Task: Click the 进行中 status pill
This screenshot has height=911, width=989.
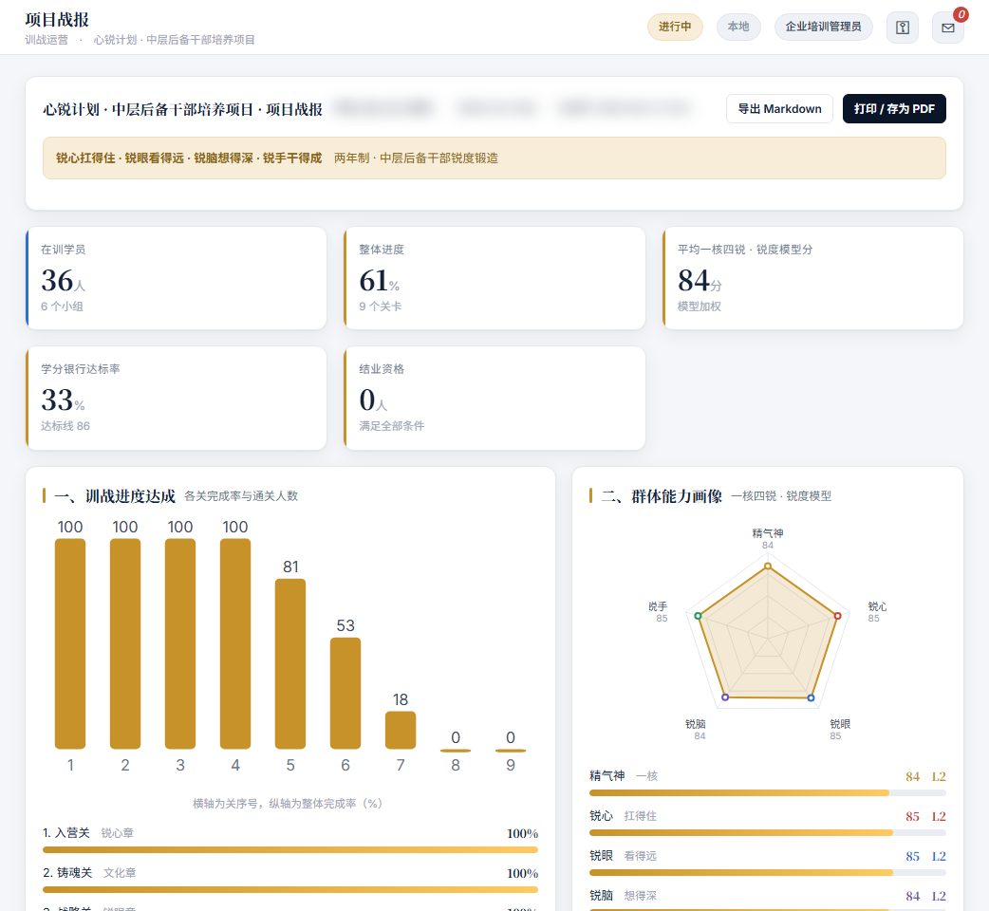Action: point(675,27)
